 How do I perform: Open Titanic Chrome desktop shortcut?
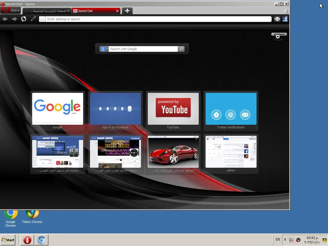(32, 216)
